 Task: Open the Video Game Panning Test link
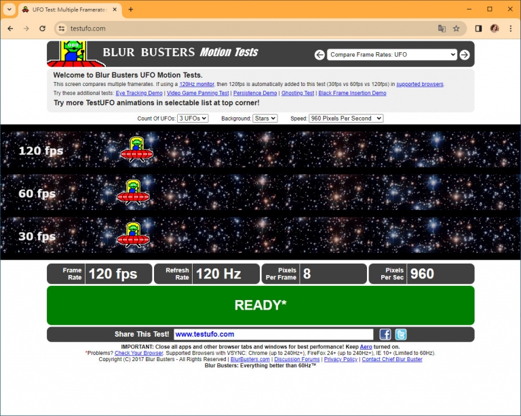[197, 93]
